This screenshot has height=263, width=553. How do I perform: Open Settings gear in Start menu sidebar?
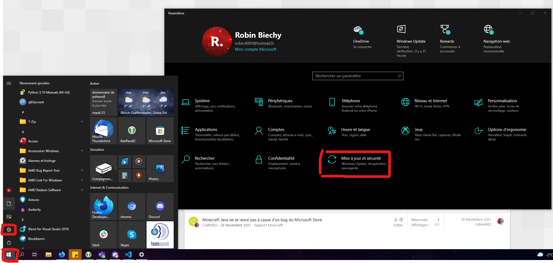point(9,230)
